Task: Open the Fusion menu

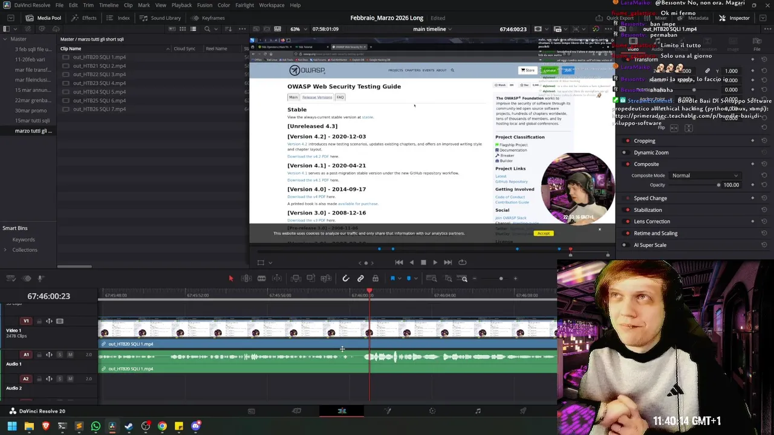Action: 204,5
